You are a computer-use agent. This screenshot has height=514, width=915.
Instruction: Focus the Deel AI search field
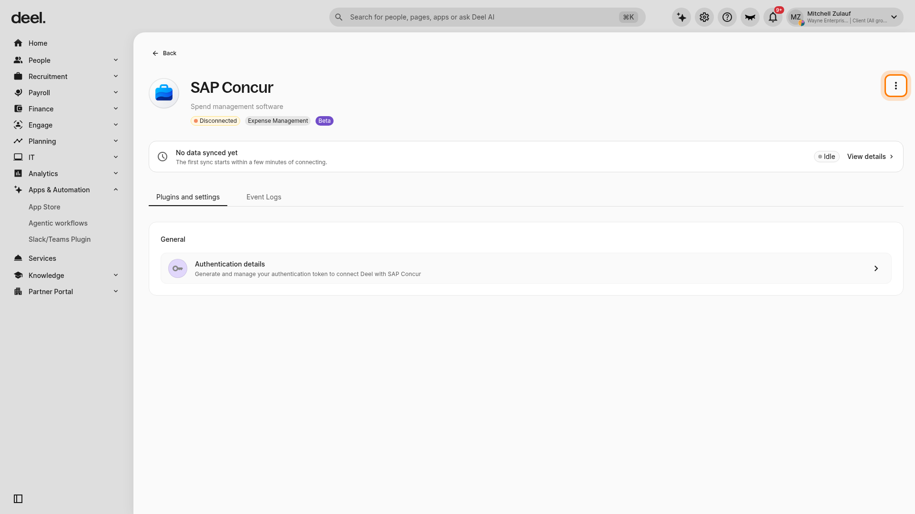coord(487,17)
